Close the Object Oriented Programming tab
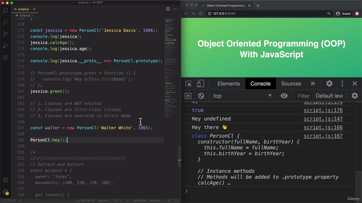 pyautogui.click(x=249, y=5)
